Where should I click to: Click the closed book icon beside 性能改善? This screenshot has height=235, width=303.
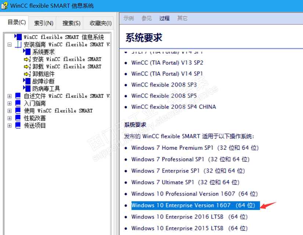point(18,118)
